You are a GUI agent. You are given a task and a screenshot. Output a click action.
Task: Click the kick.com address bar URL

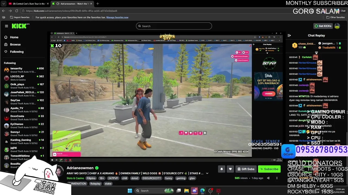(x=72, y=11)
